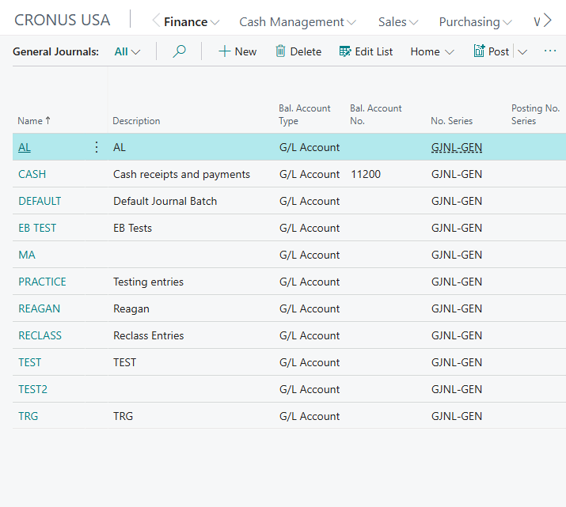Open the Purchasing menu
566x507 pixels.
(x=475, y=22)
